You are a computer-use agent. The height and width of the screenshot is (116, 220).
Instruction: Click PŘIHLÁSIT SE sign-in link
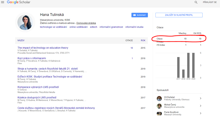[210, 2]
